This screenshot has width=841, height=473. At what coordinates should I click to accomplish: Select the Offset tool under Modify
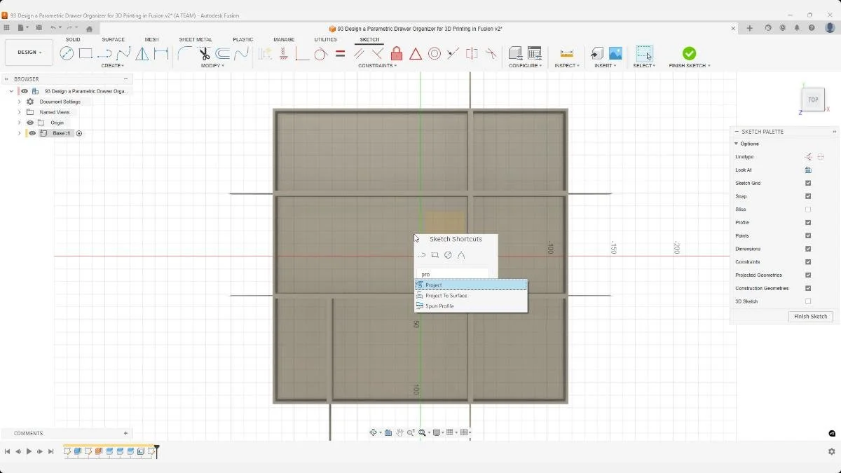(223, 53)
